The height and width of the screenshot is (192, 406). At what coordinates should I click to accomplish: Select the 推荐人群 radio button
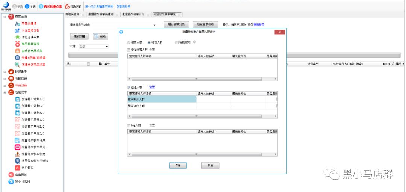(149, 42)
